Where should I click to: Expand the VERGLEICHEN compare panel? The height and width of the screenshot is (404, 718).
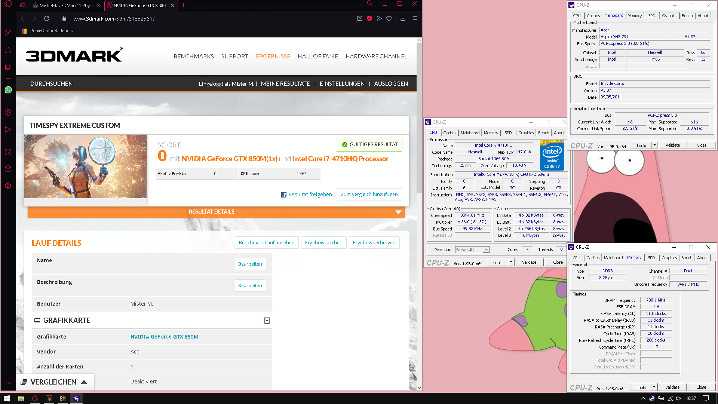[x=55, y=382]
